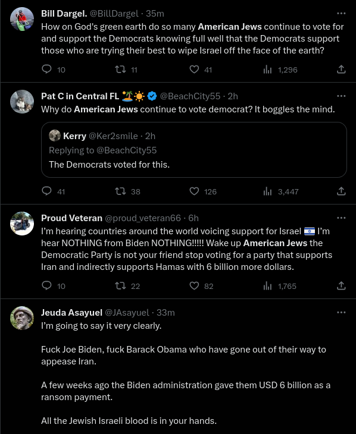
Task: Share Bill Dargel's tweet
Action: click(341, 69)
